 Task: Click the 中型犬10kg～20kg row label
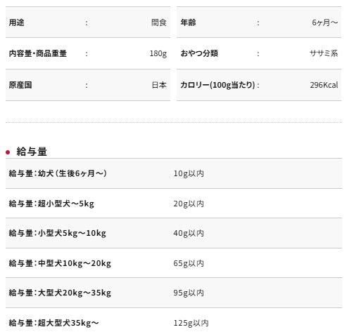pyautogui.click(x=60, y=263)
